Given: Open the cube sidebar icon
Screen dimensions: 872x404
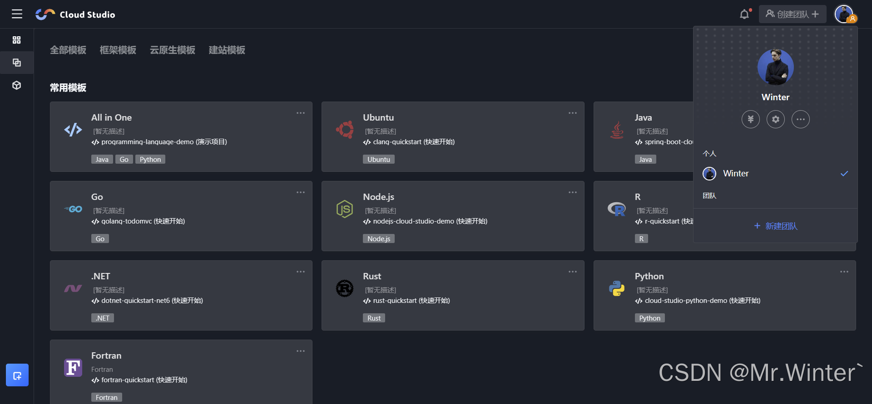Looking at the screenshot, I should 17,85.
